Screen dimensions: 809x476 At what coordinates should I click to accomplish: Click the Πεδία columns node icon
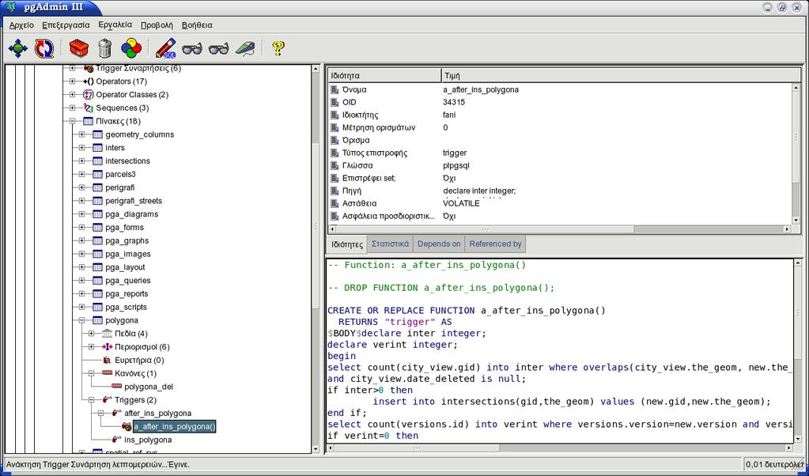(x=108, y=334)
